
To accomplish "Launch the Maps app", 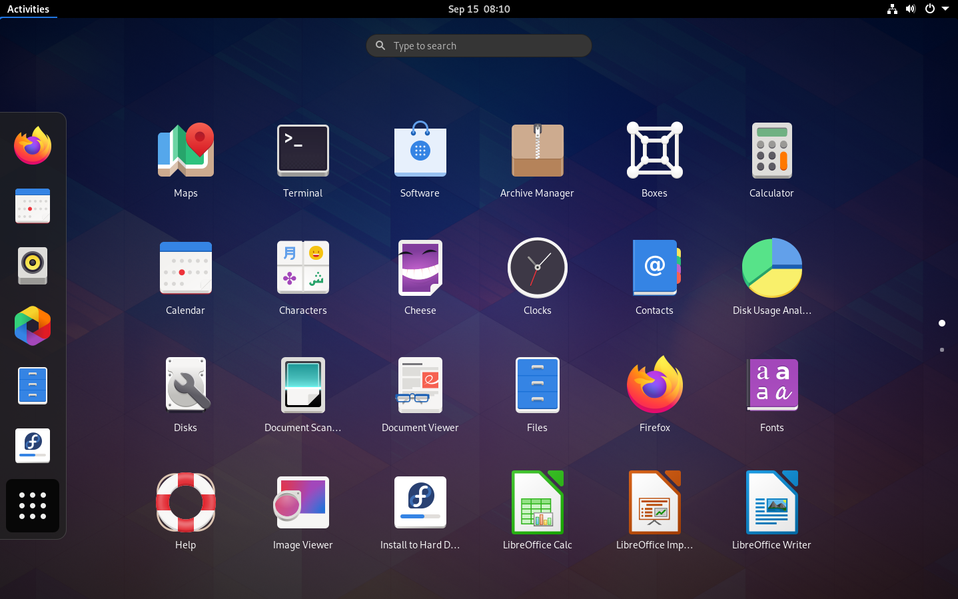I will (x=185, y=151).
